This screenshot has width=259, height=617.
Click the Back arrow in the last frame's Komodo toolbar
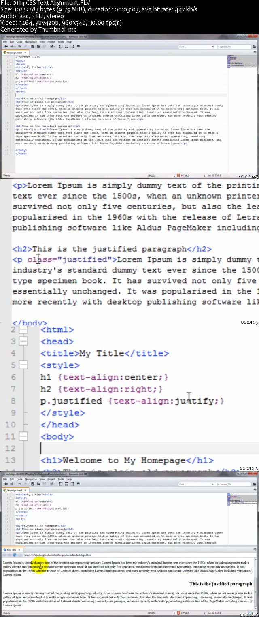[x=6, y=484]
